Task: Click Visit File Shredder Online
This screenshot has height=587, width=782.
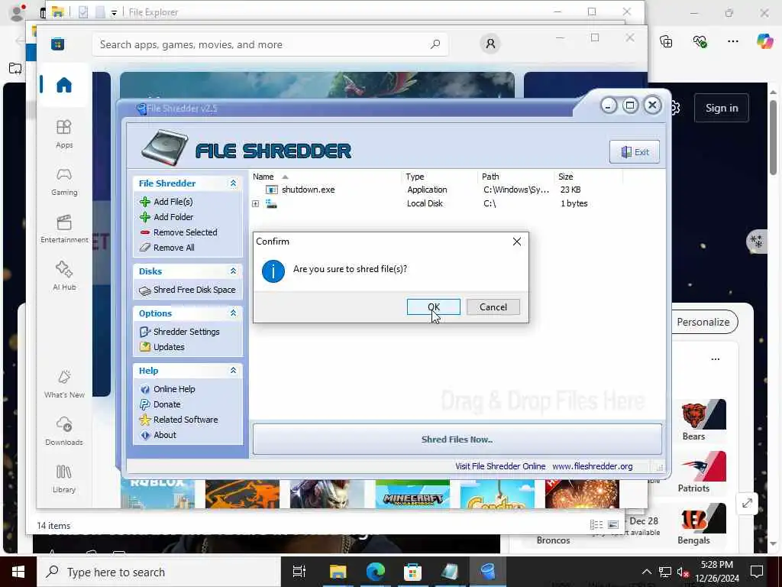Action: point(499,466)
